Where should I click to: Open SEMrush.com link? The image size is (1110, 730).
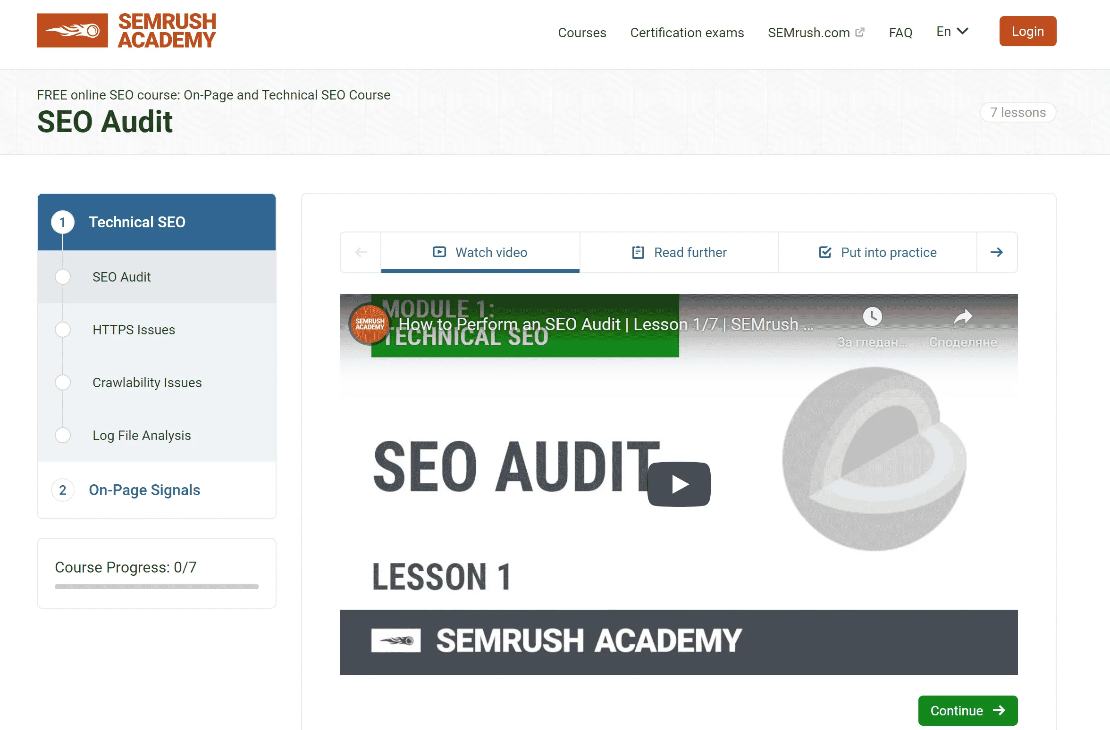(808, 33)
